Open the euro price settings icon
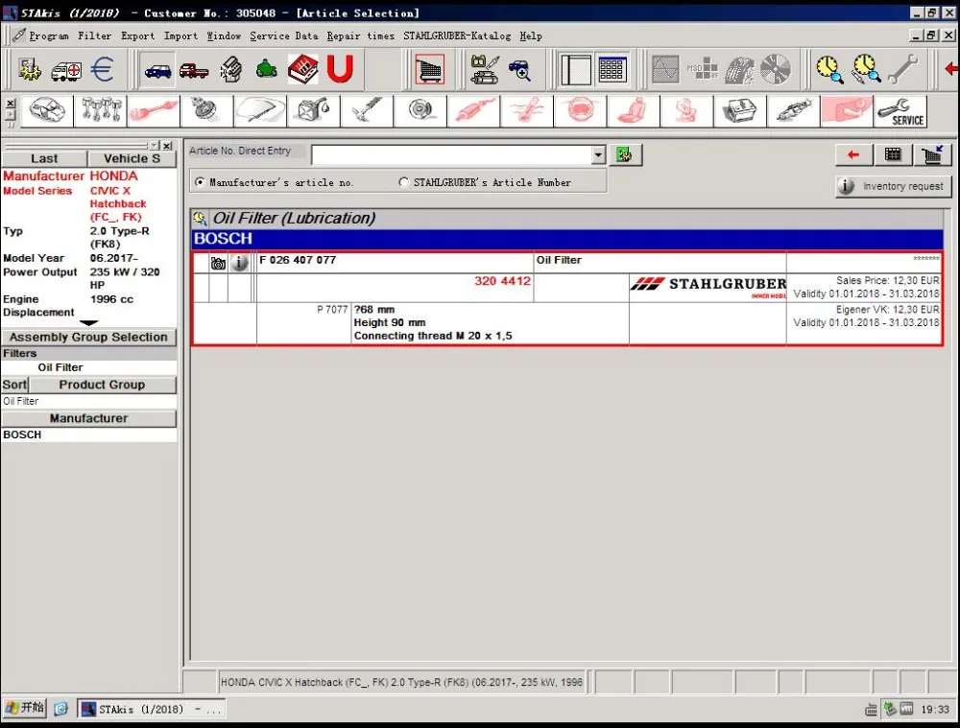 103,69
